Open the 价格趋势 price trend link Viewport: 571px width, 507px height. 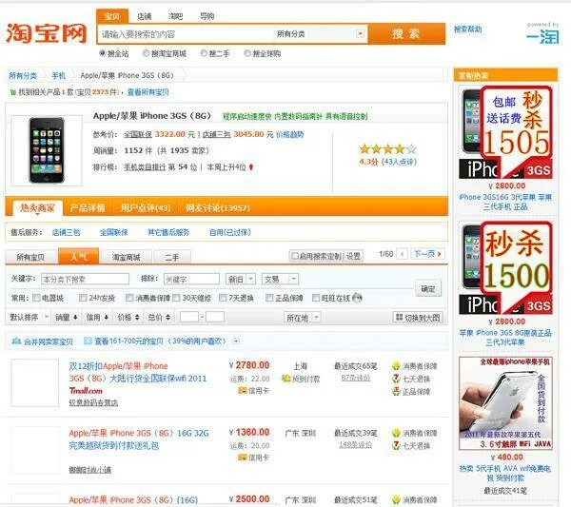click(290, 135)
